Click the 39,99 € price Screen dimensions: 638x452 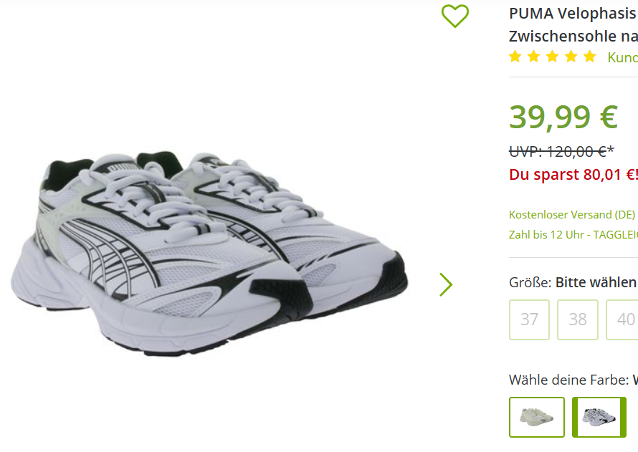click(563, 117)
